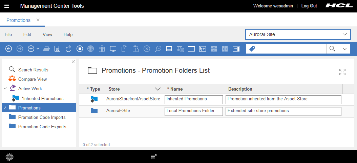Click the Inherited Promotions name field
357x163 pixels.
pos(193,99)
